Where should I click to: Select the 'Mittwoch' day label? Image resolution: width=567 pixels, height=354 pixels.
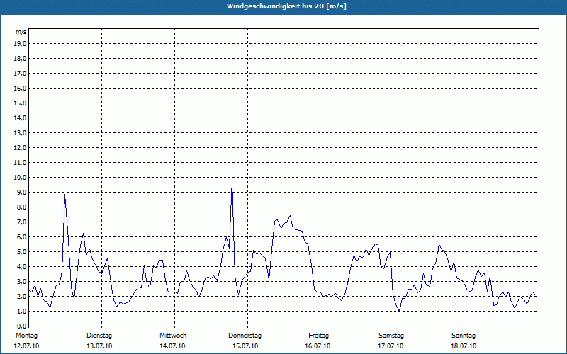[173, 336]
